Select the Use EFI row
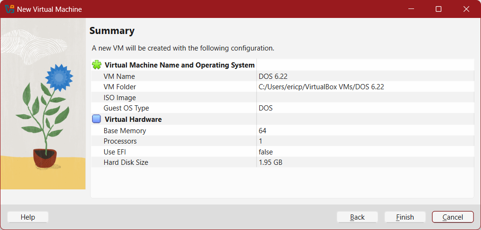This screenshot has width=481, height=230. point(115,152)
